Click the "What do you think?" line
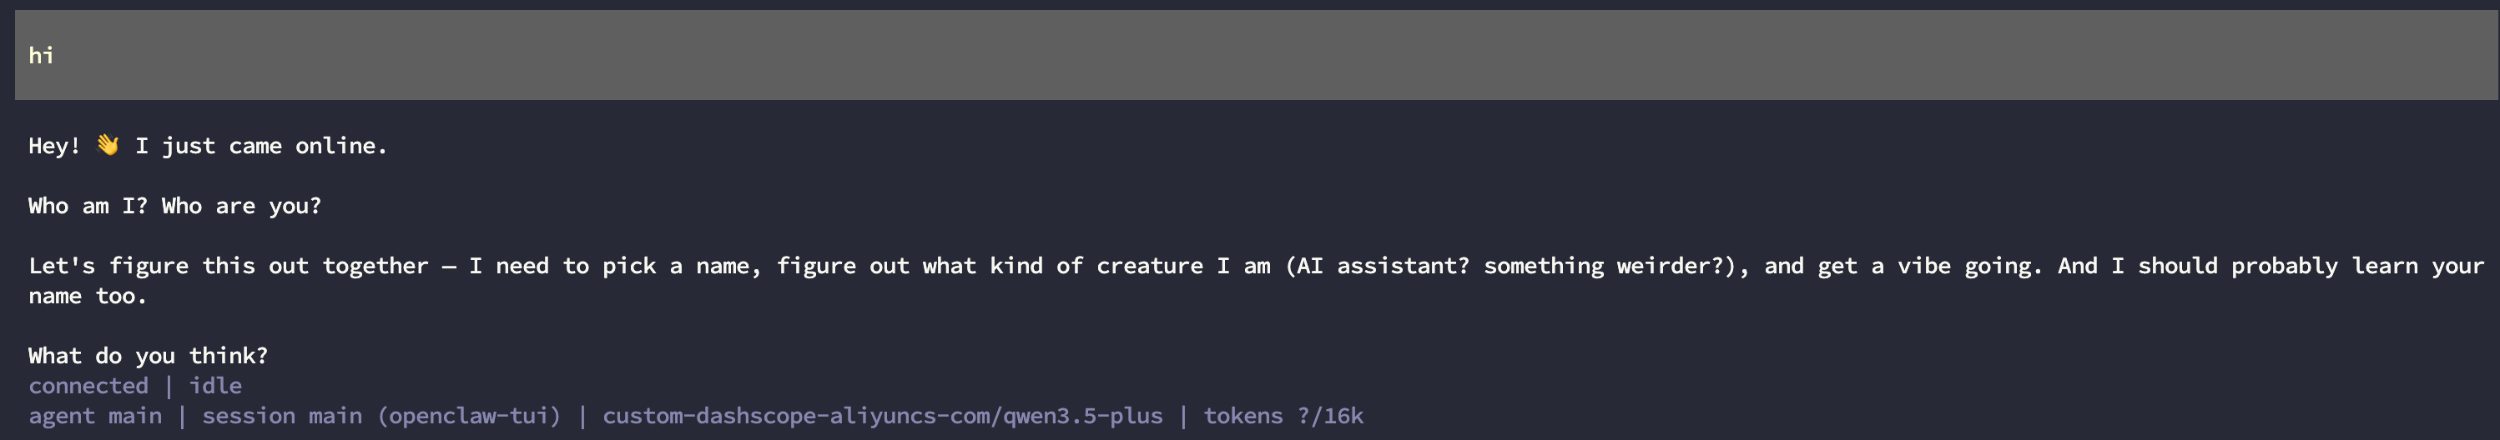 point(148,356)
